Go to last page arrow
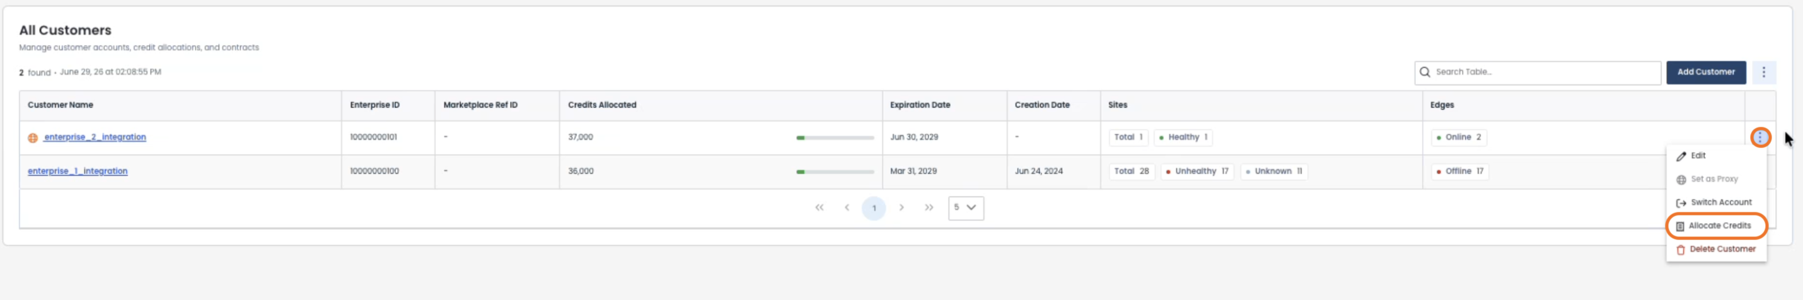1803x300 pixels. [928, 208]
